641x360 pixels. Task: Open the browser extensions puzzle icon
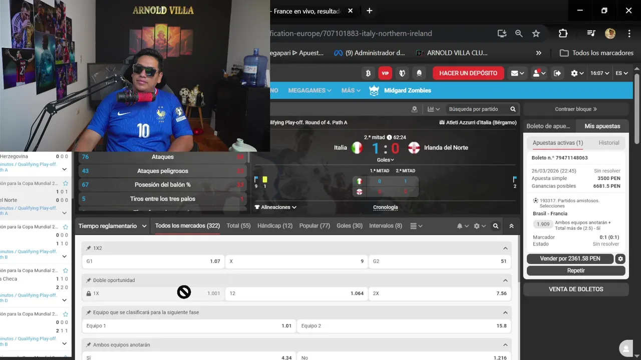563,33
